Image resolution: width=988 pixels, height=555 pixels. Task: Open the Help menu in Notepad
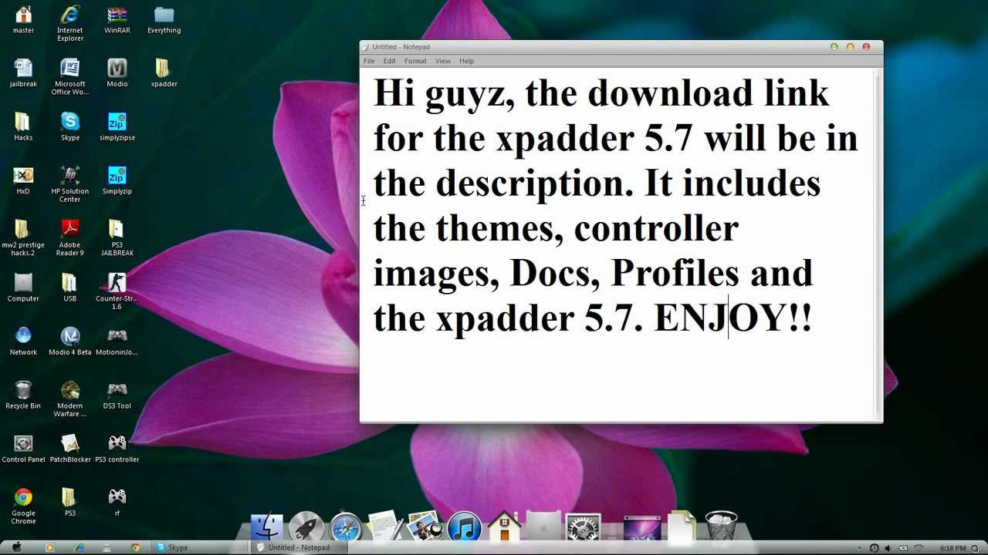tap(467, 61)
